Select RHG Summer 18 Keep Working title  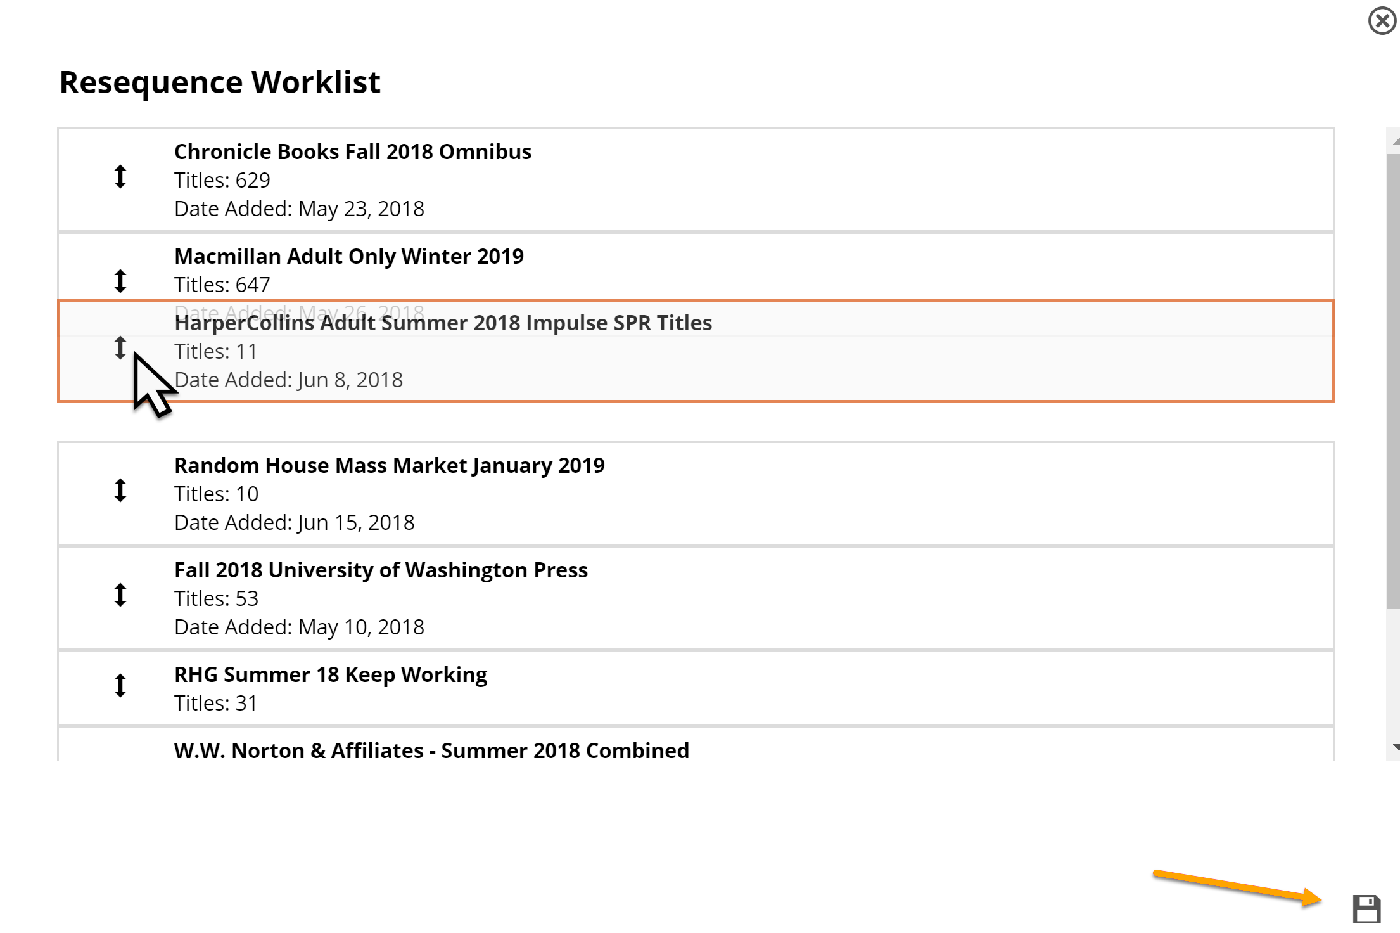[330, 675]
